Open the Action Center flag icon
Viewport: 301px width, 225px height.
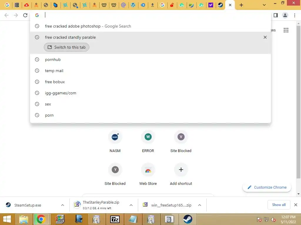click(x=259, y=219)
